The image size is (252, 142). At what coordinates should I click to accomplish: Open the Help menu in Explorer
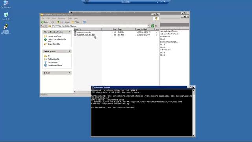tap(76, 19)
